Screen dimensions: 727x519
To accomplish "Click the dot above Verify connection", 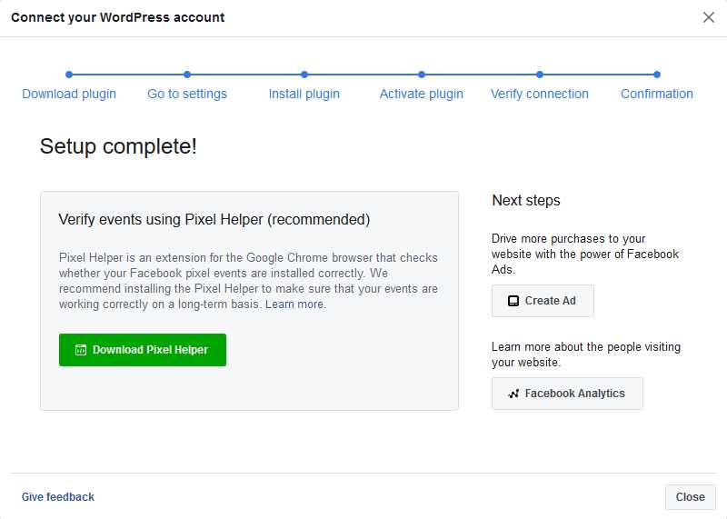I will click(540, 75).
